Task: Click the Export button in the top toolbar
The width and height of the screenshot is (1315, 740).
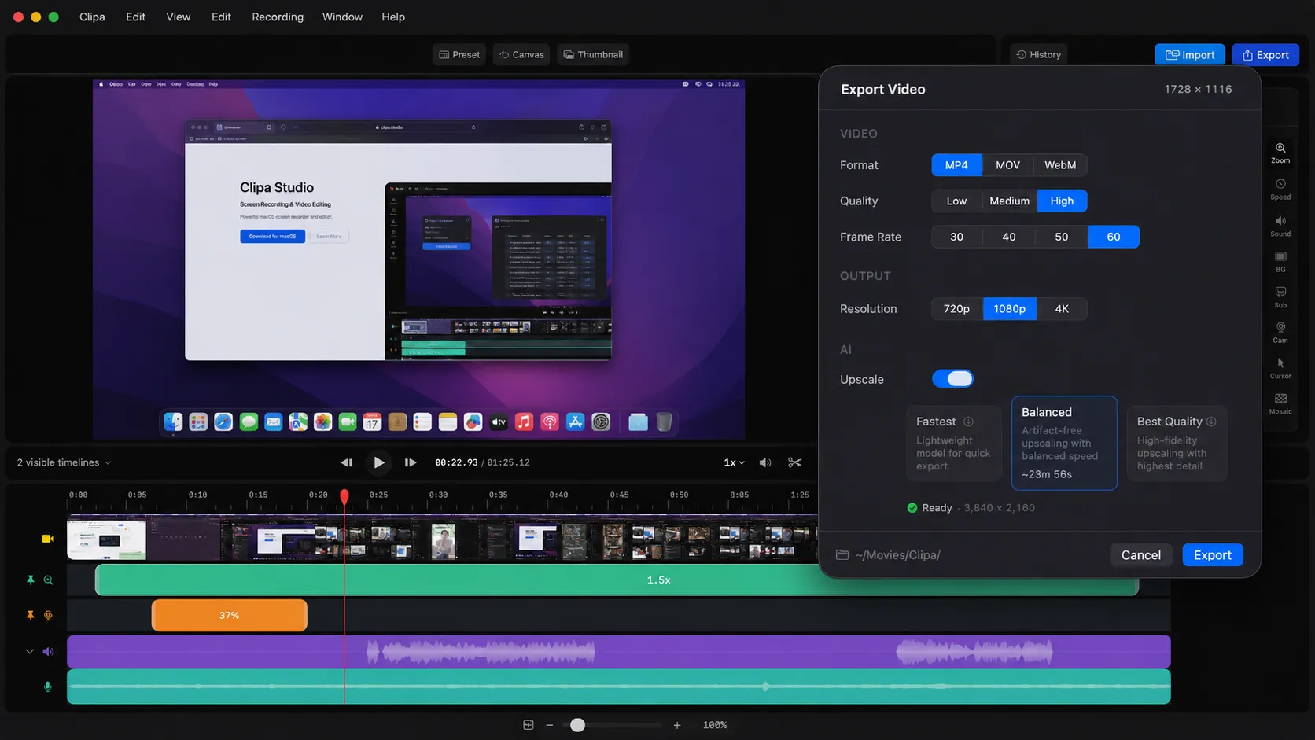Action: (x=1265, y=55)
